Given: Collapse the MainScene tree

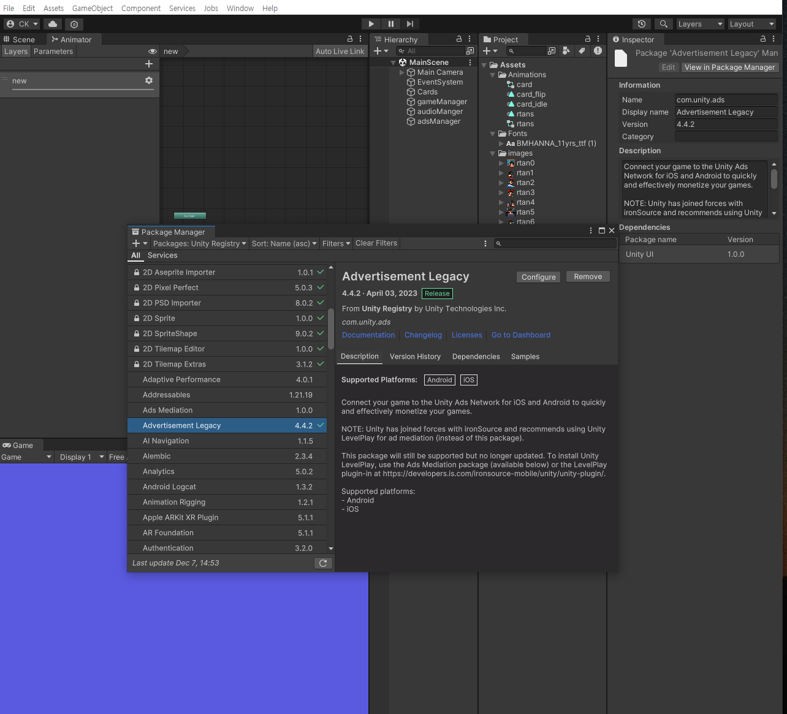Looking at the screenshot, I should click(393, 63).
